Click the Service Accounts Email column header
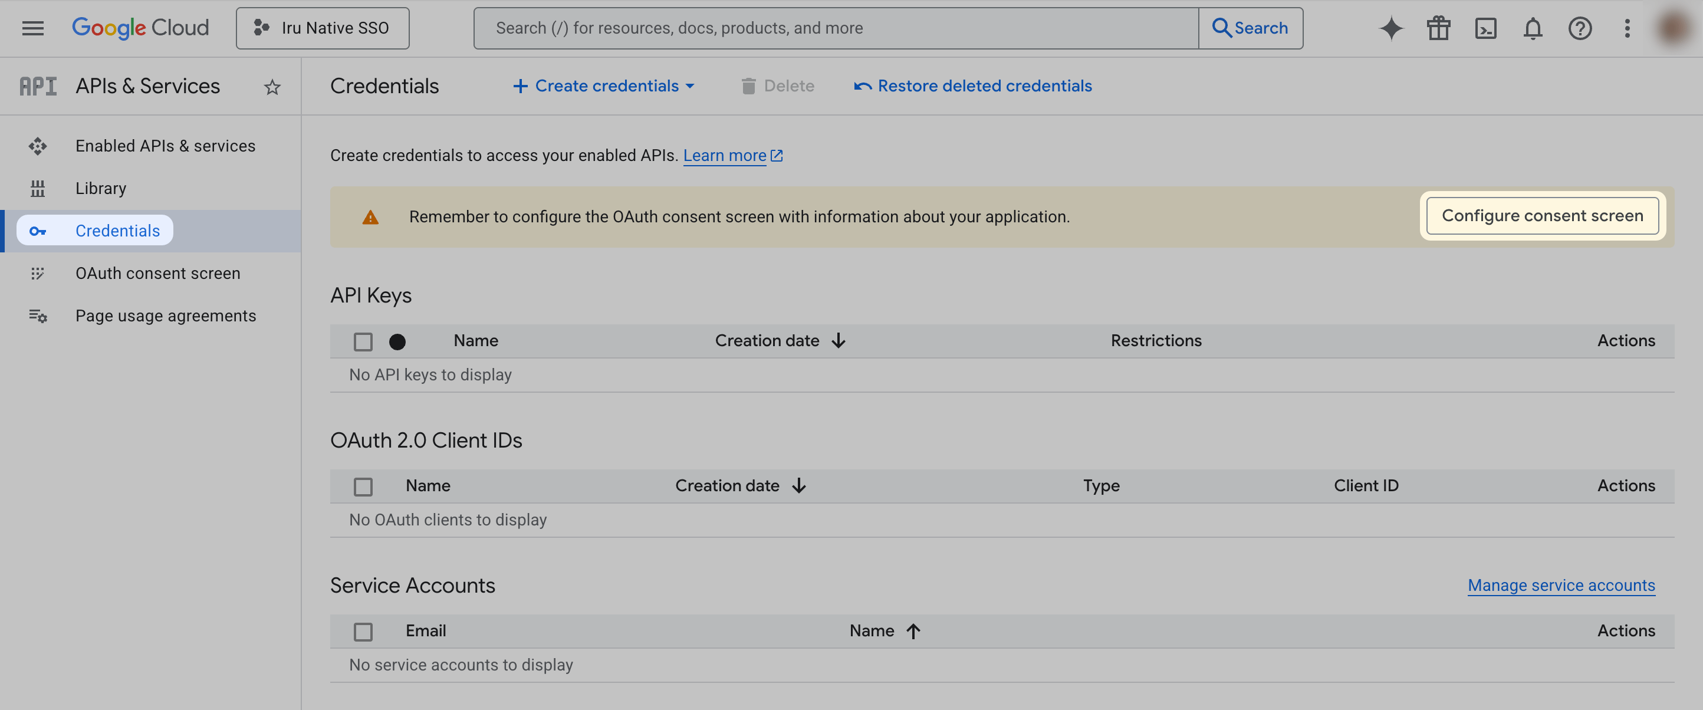The width and height of the screenshot is (1703, 710). tap(426, 632)
